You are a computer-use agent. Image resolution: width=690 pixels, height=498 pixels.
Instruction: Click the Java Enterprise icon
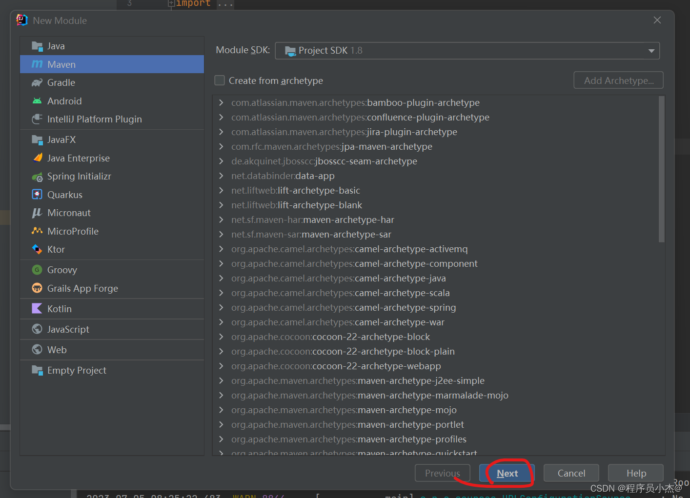pyautogui.click(x=37, y=158)
